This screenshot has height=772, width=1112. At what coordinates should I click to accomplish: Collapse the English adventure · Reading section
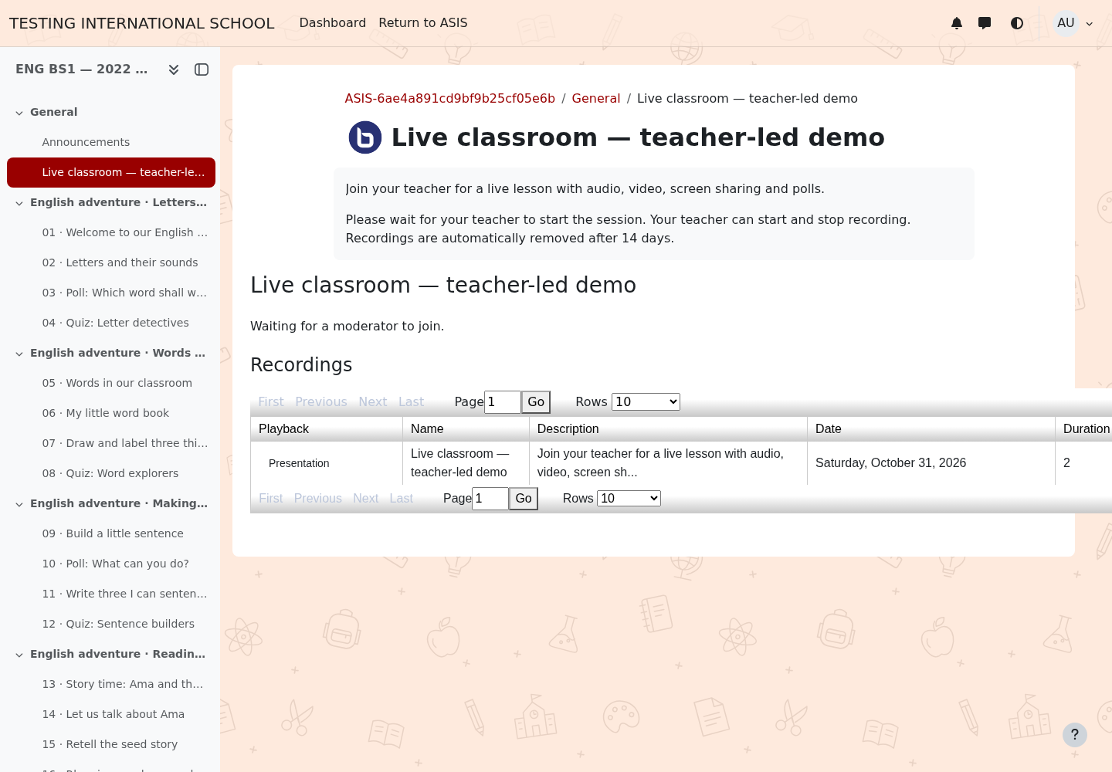click(x=19, y=655)
